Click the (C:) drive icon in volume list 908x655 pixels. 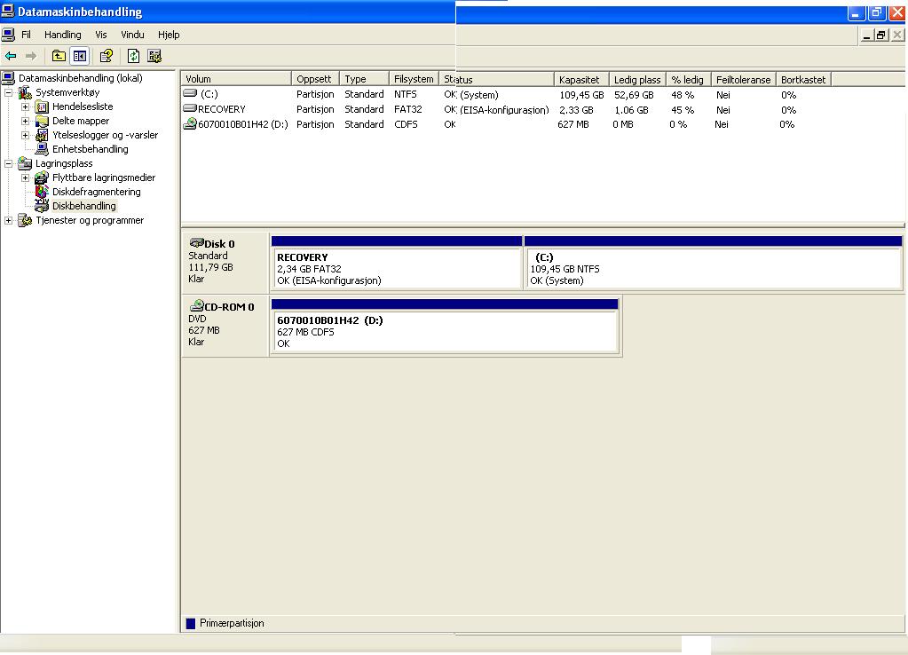tap(190, 93)
